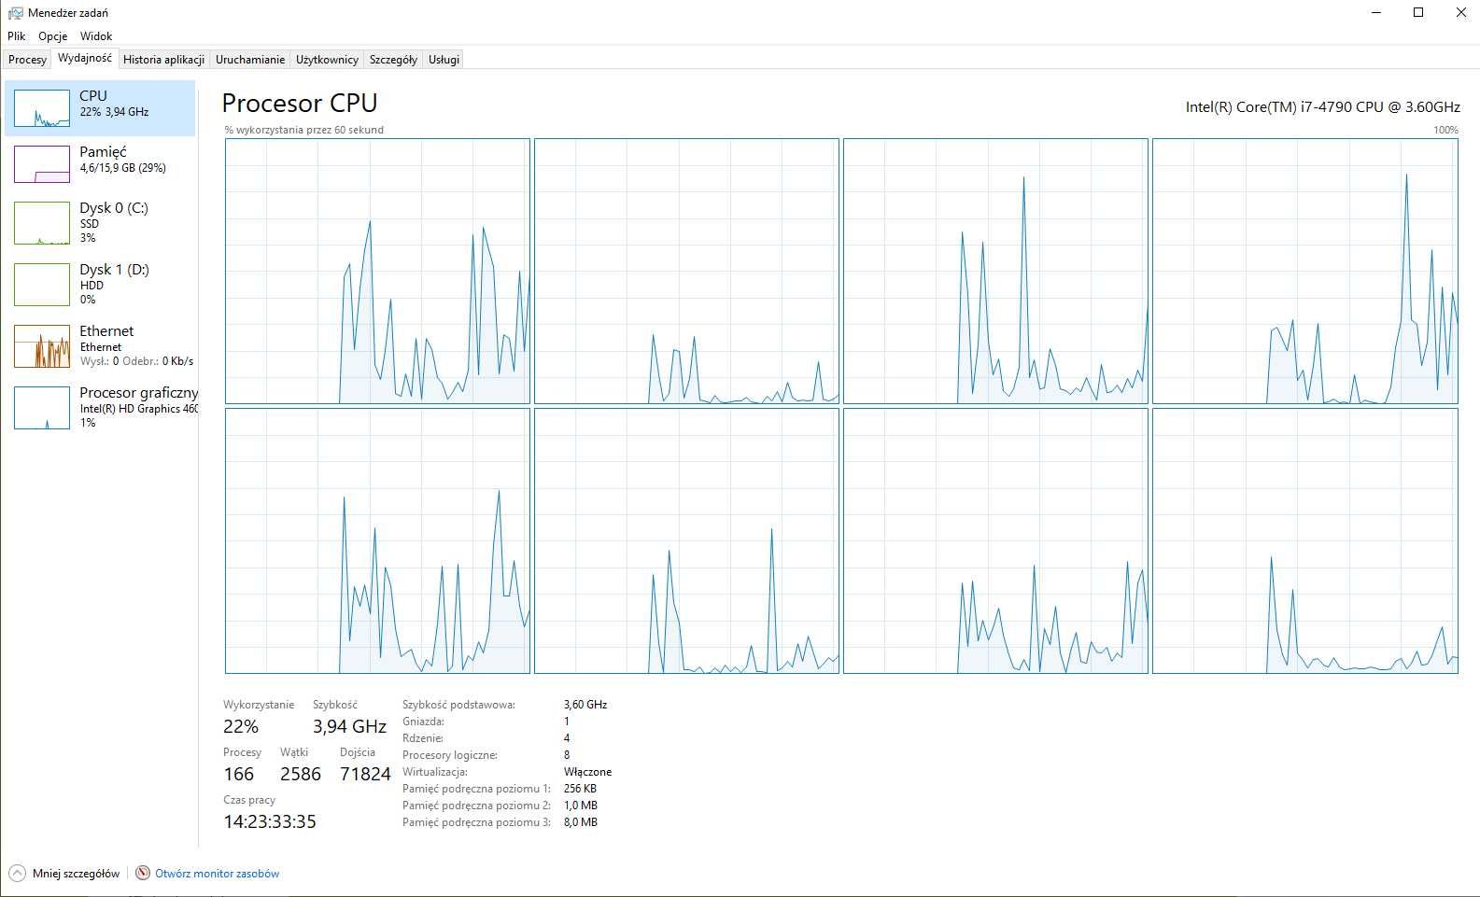Click the resource monitor icon
Screen dimensions: 1480x897
pyautogui.click(x=143, y=874)
